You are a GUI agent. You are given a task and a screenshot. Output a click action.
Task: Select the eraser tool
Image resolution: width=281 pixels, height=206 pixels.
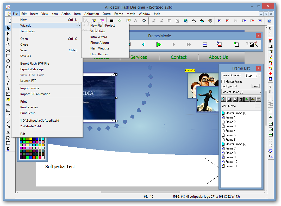click(x=8, y=121)
